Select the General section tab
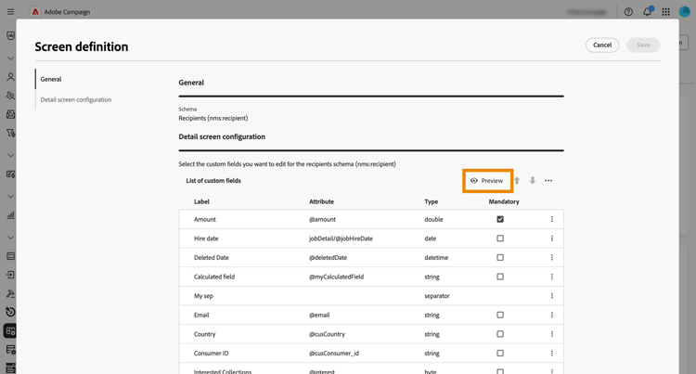Screen dimensions: 696x374 tap(51, 80)
